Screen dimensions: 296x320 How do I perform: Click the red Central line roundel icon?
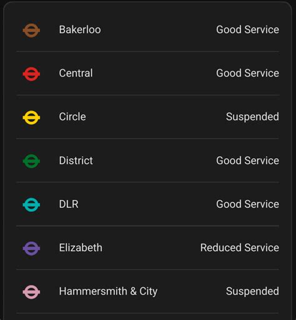[31, 74]
